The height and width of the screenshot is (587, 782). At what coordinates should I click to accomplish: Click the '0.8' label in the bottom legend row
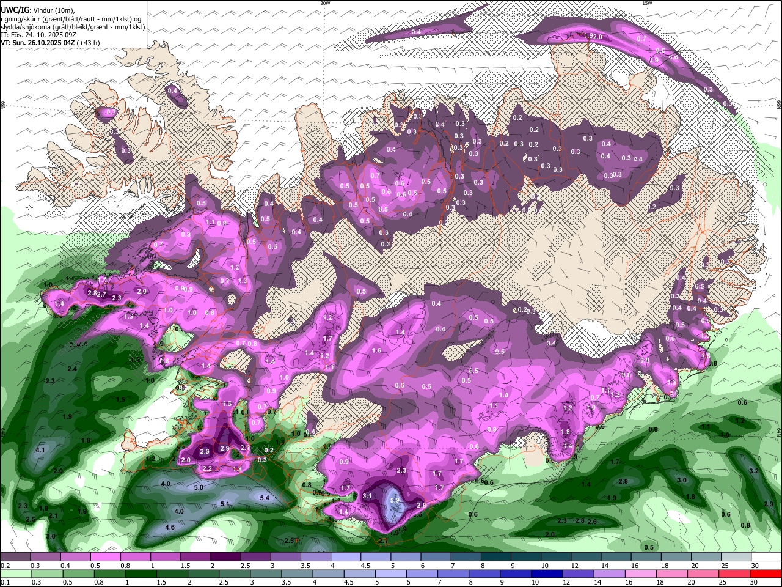click(98, 582)
